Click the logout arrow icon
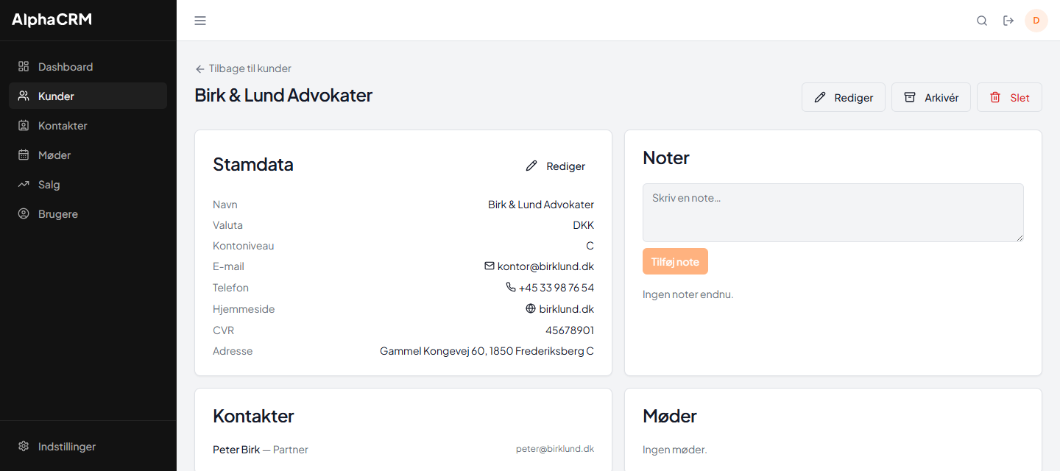 click(1008, 21)
